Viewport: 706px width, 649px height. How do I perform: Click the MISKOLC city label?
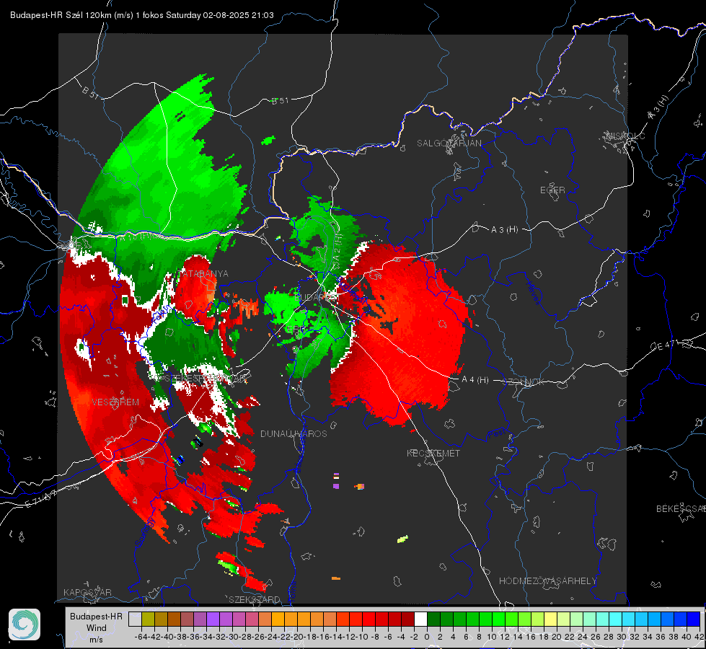pos(625,136)
